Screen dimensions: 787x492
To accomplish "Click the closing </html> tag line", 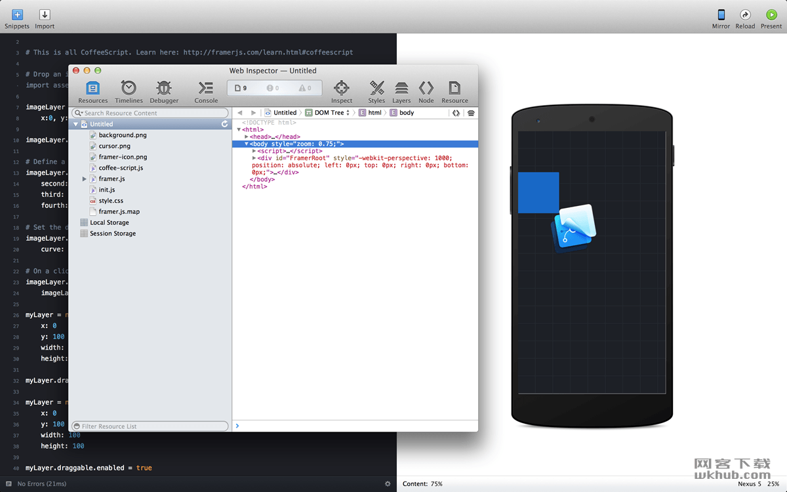I will [254, 186].
